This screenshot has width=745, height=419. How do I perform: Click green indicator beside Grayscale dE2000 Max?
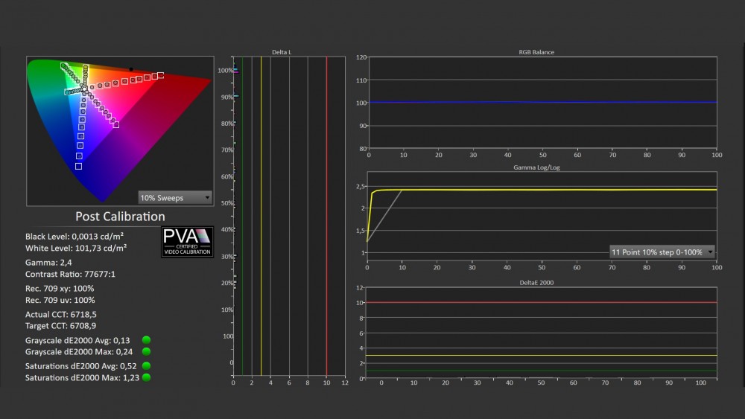[146, 351]
